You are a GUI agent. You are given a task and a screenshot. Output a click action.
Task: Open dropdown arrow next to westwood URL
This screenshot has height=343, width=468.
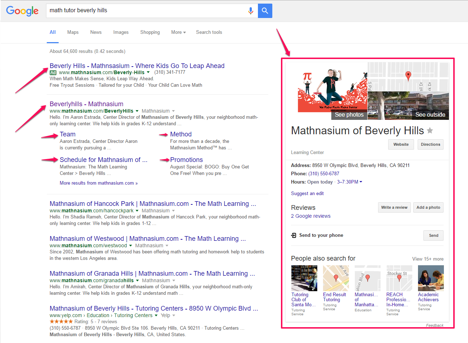pyautogui.click(x=131, y=245)
